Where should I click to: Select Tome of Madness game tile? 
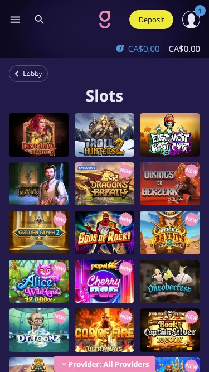pyautogui.click(x=39, y=183)
